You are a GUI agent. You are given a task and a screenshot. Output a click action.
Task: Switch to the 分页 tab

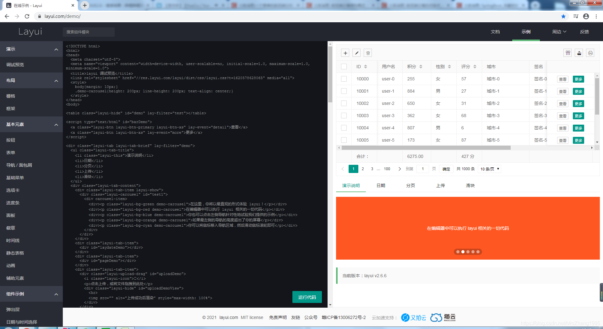pyautogui.click(x=410, y=186)
